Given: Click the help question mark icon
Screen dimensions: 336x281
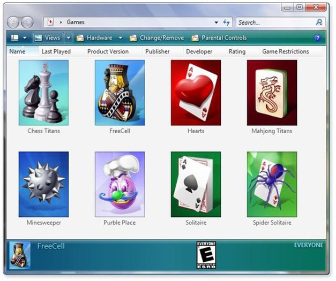Looking at the screenshot, I should (x=317, y=38).
